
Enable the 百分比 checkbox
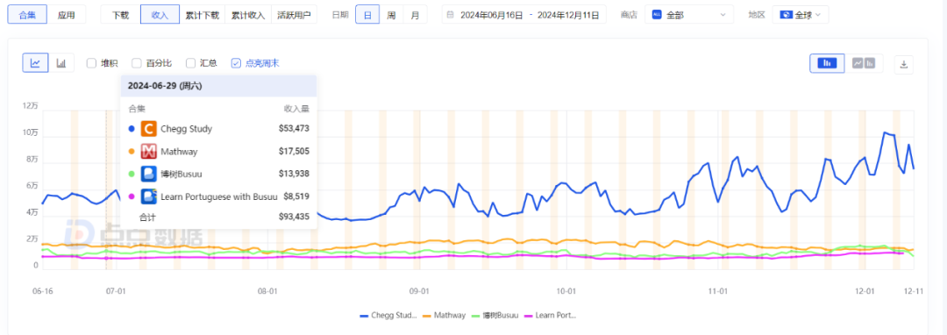[x=137, y=63]
